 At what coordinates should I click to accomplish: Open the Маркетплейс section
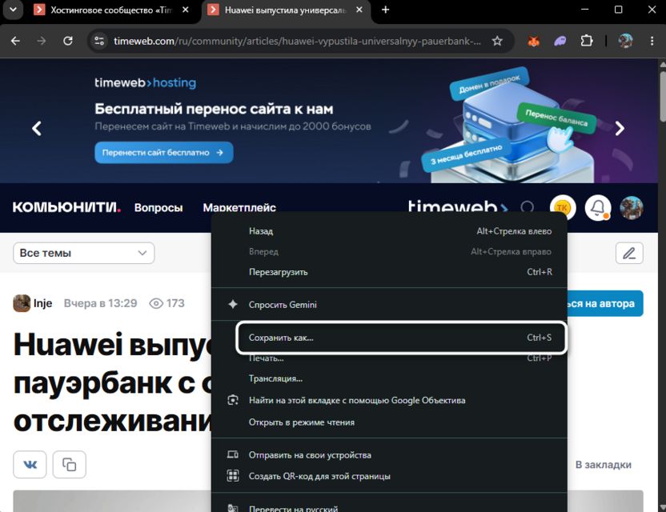click(x=239, y=208)
